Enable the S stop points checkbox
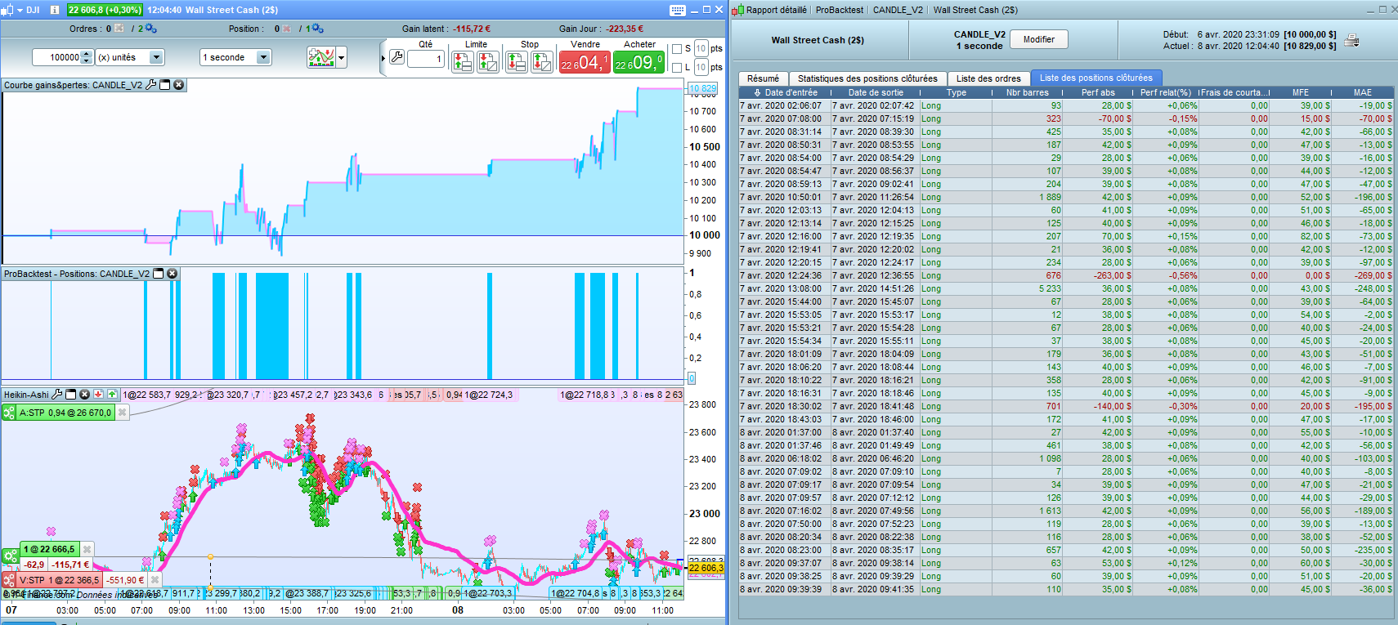 (677, 49)
